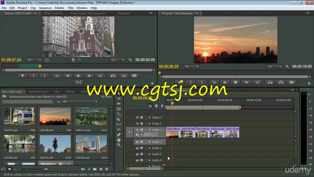This screenshot has width=314, height=177.
Task: Switch to Media Browser tab
Action: pos(38,92)
